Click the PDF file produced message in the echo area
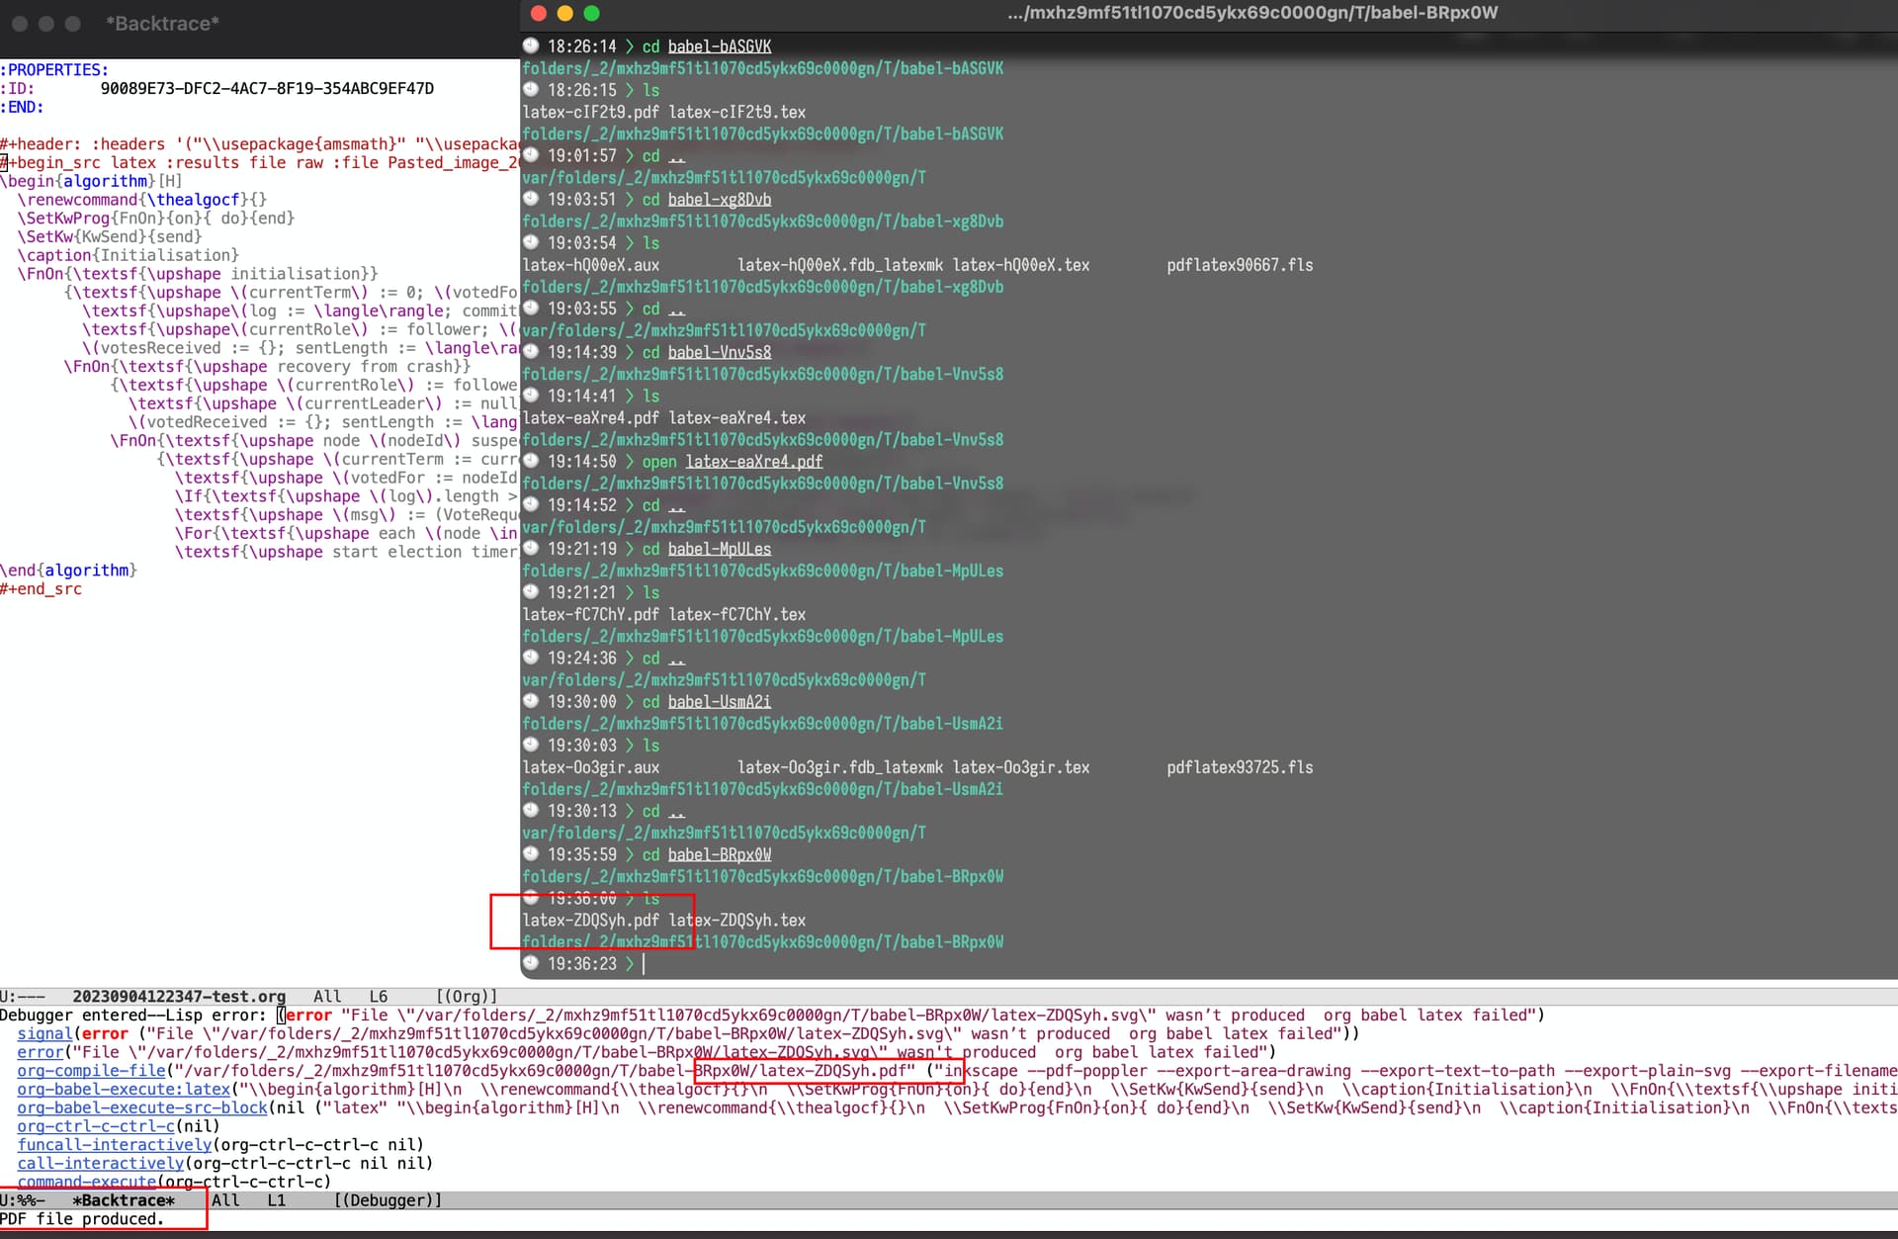 coord(82,1219)
